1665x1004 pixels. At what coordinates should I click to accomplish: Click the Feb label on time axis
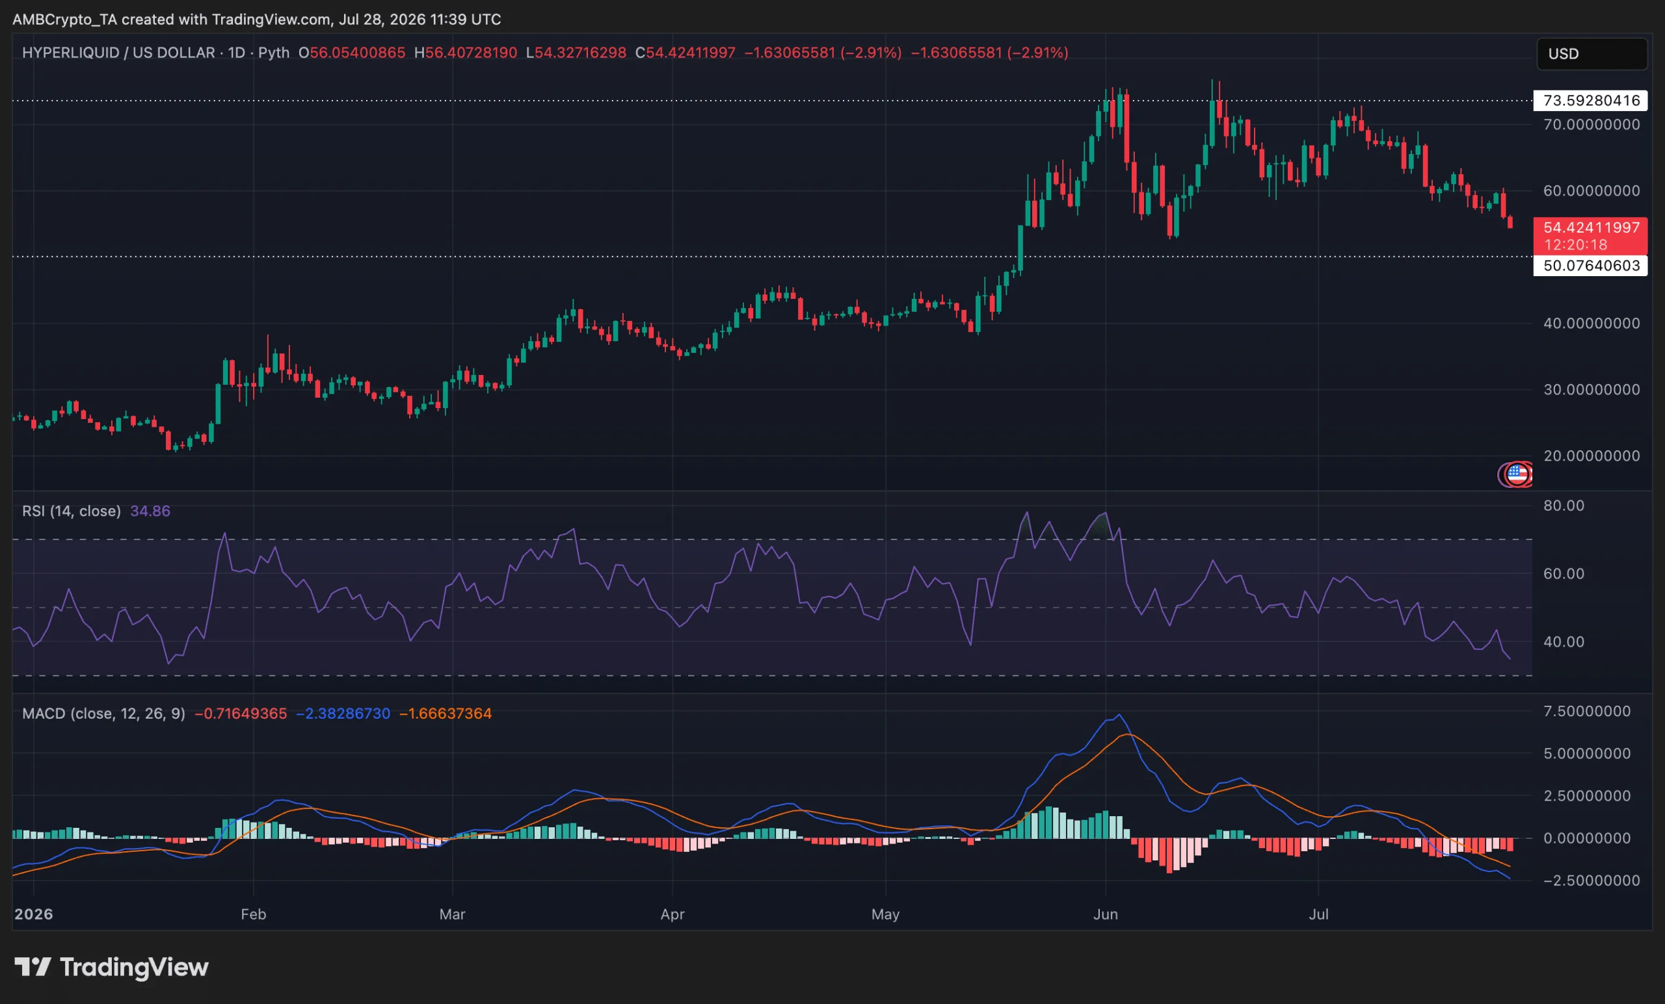tap(254, 914)
